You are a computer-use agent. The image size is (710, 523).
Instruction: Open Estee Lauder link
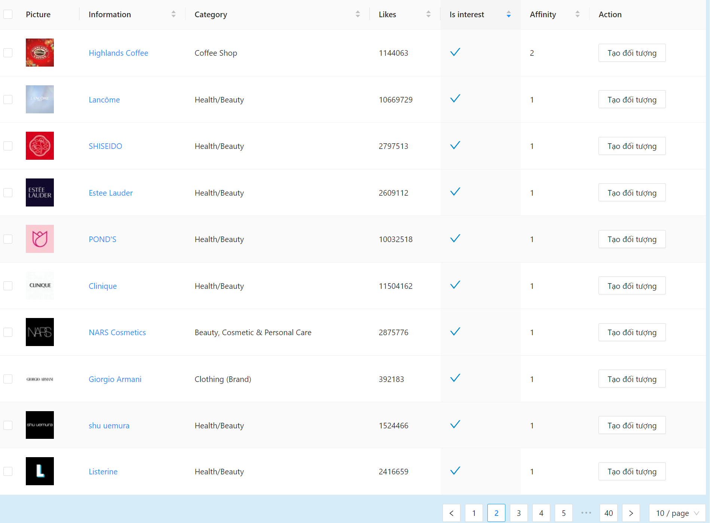[x=111, y=193]
